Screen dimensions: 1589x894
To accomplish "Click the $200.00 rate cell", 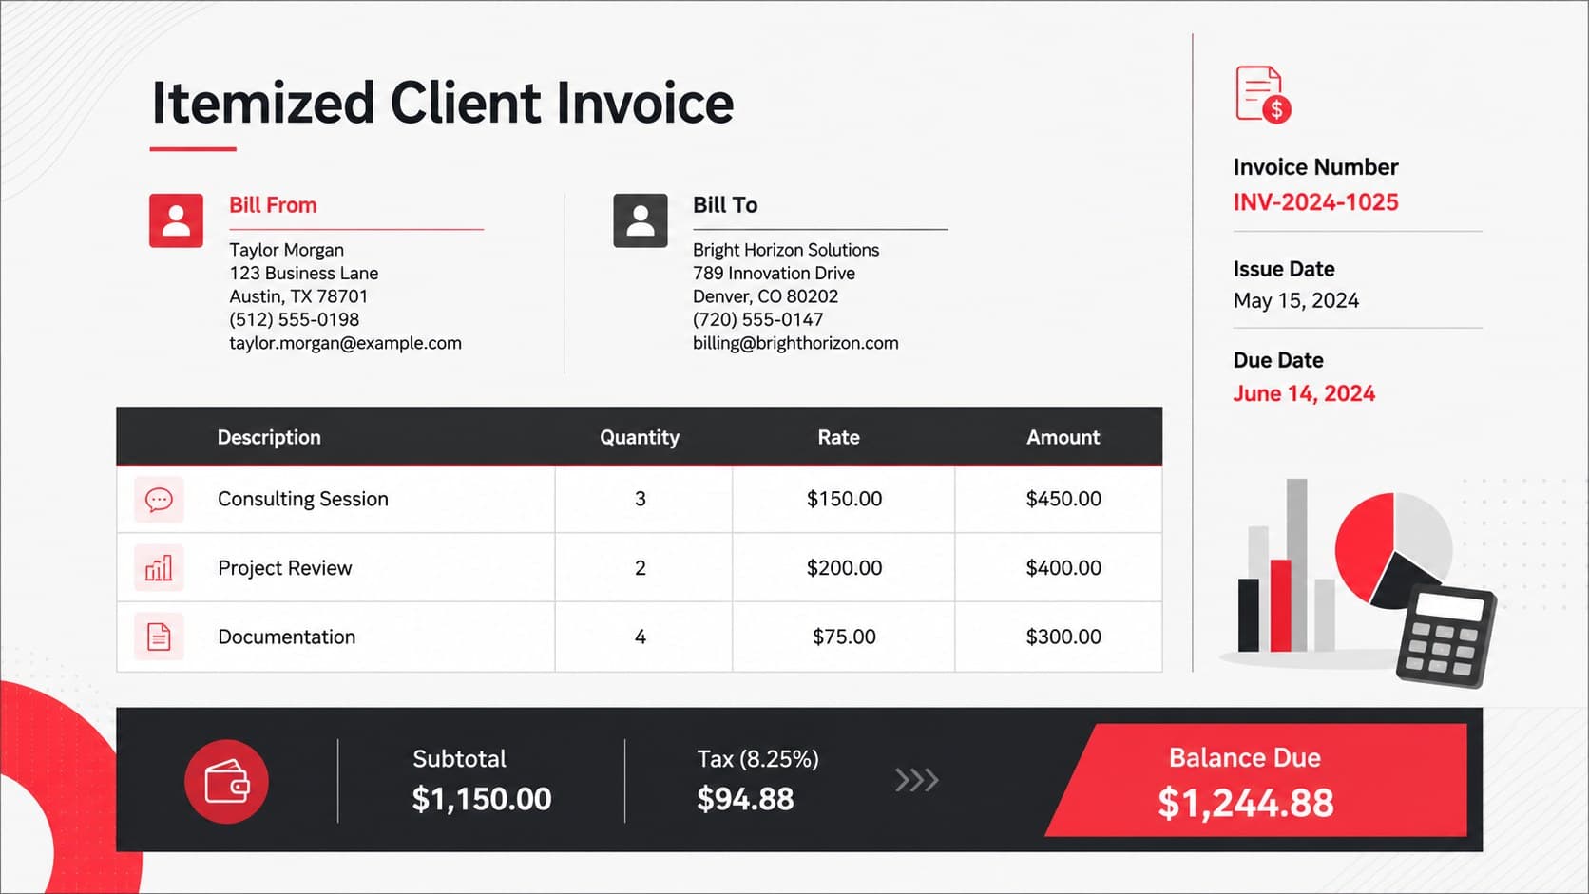I will click(x=844, y=568).
